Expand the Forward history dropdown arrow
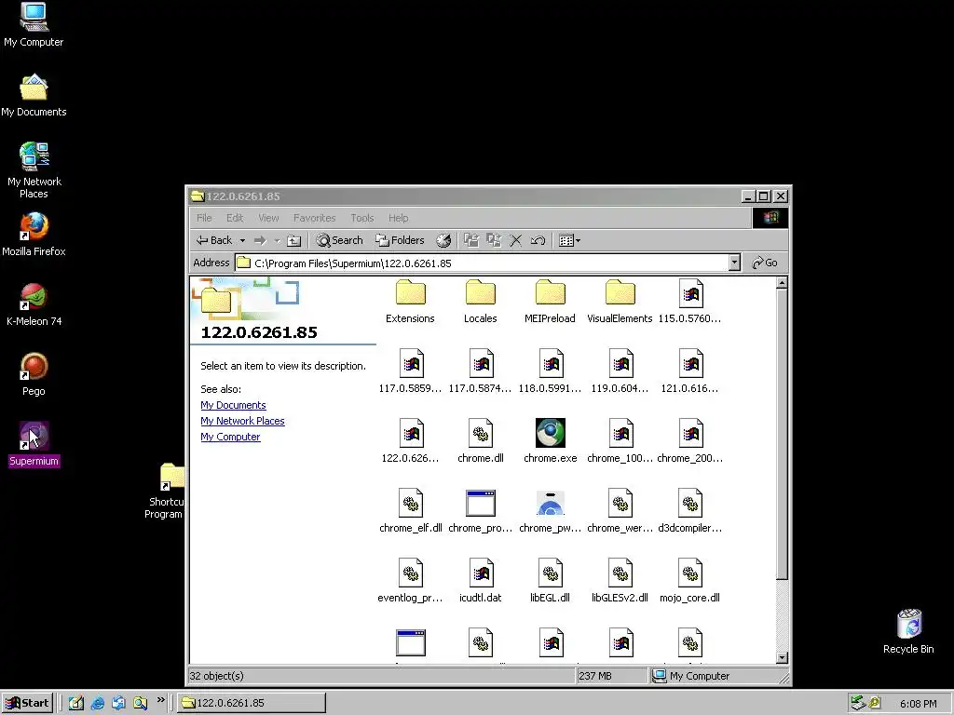 [x=277, y=240]
